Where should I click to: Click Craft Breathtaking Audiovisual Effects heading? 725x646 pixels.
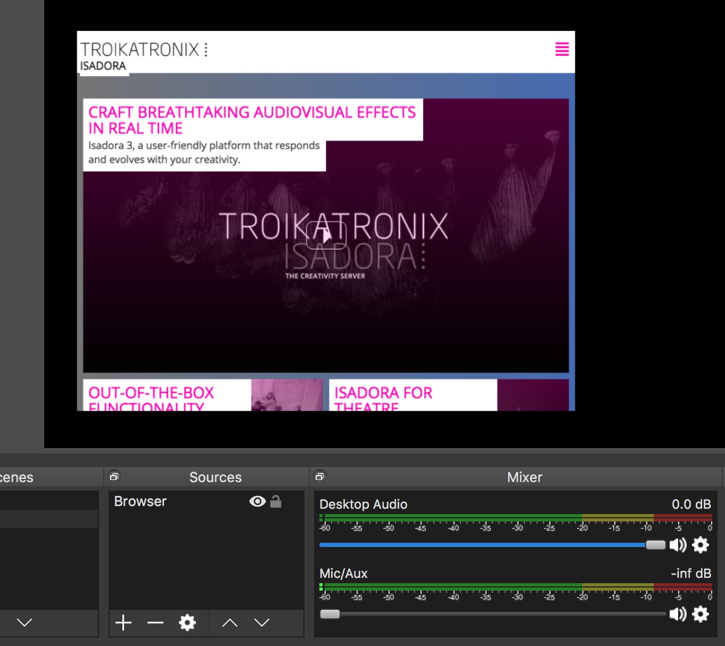[252, 120]
